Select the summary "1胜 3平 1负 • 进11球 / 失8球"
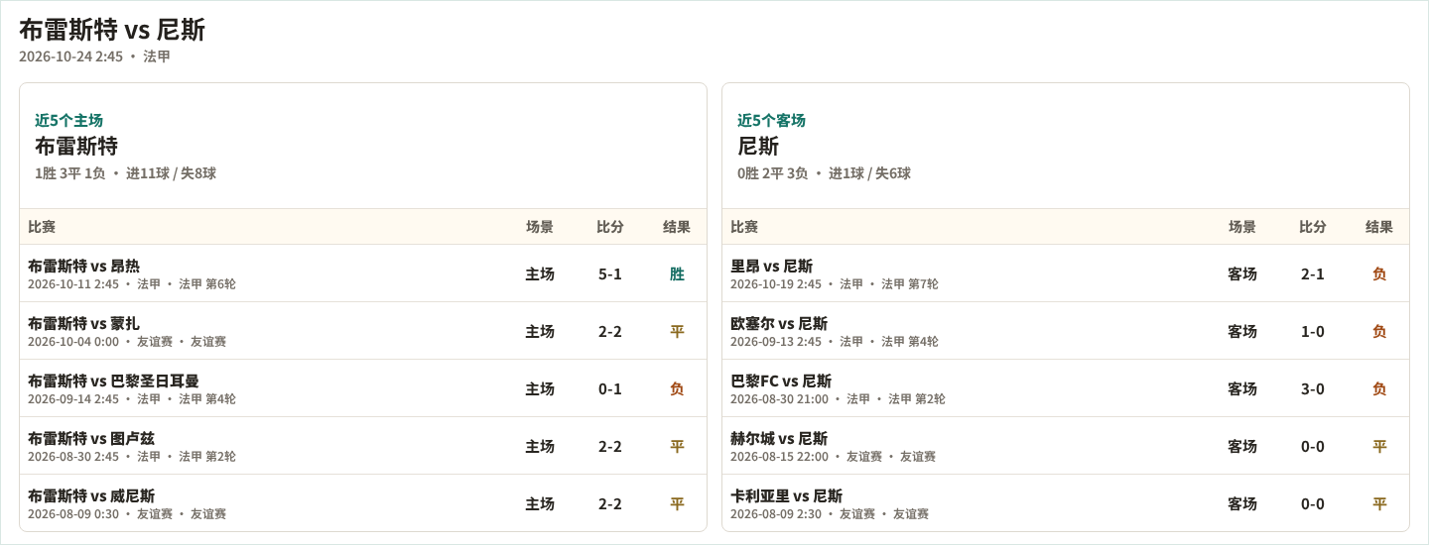This screenshot has width=1429, height=545. click(125, 173)
